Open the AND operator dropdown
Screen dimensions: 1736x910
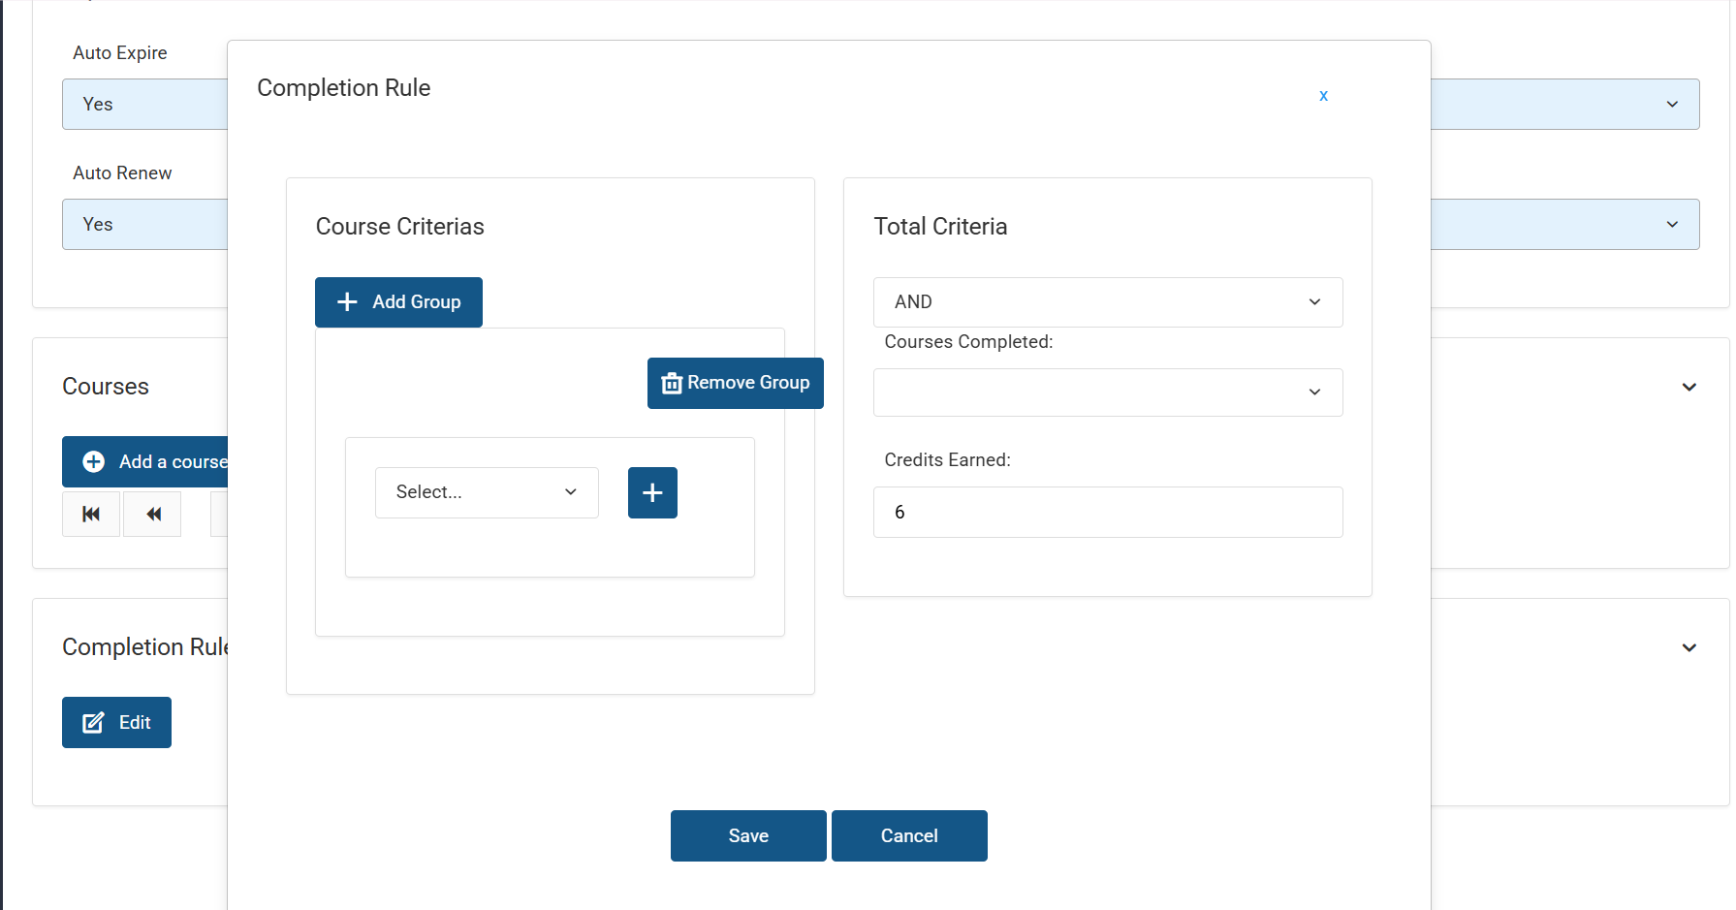tap(1107, 302)
